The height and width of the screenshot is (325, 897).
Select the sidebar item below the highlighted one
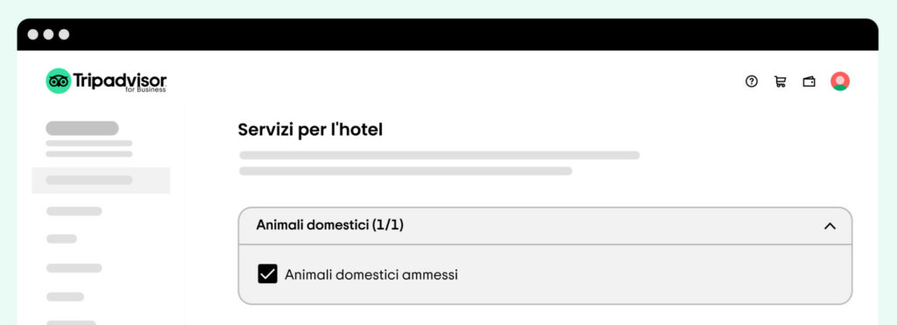pos(74,211)
